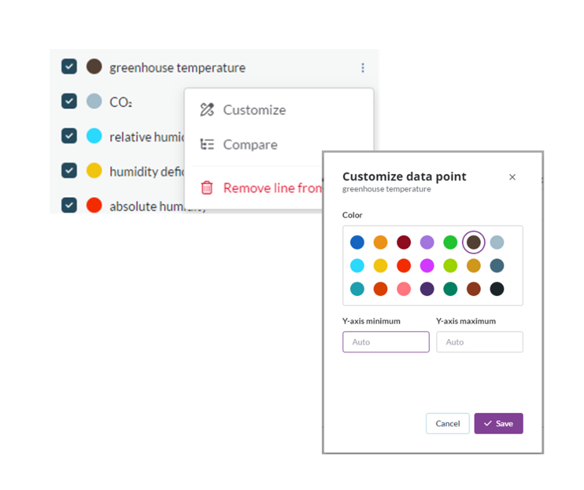
Task: Select Customize from the context menu
Action: (x=254, y=110)
